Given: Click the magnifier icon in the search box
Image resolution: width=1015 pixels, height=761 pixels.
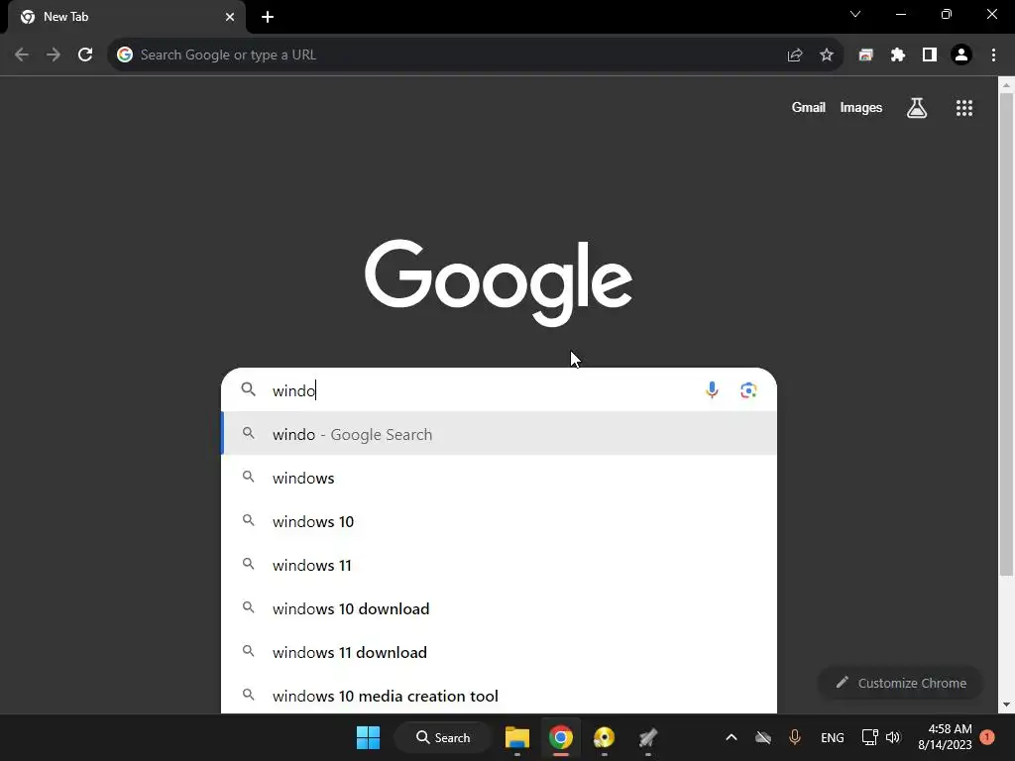Looking at the screenshot, I should [x=249, y=389].
